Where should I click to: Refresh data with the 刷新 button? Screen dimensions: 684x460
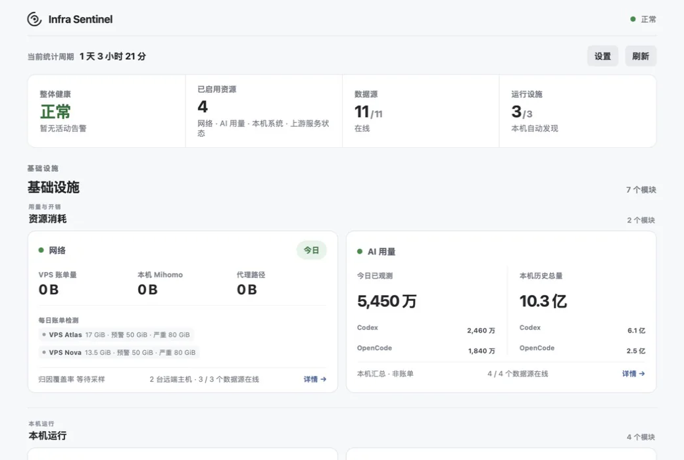click(641, 57)
